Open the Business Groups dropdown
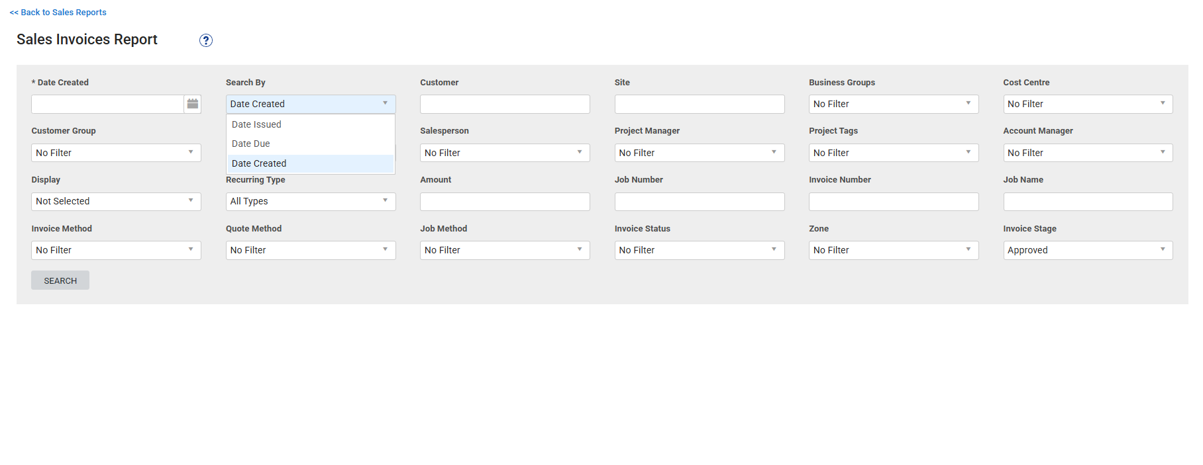 click(x=893, y=104)
